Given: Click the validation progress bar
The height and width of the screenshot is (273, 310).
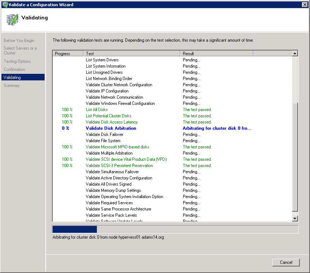Looking at the screenshot, I should point(175,229).
